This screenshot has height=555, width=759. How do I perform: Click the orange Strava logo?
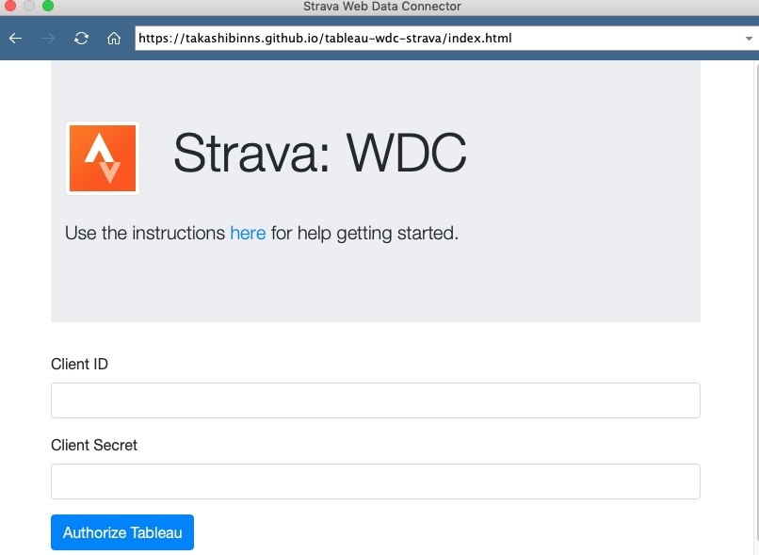click(103, 158)
